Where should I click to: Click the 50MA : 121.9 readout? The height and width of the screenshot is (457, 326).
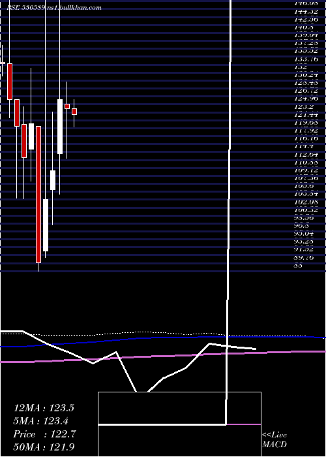click(45, 447)
